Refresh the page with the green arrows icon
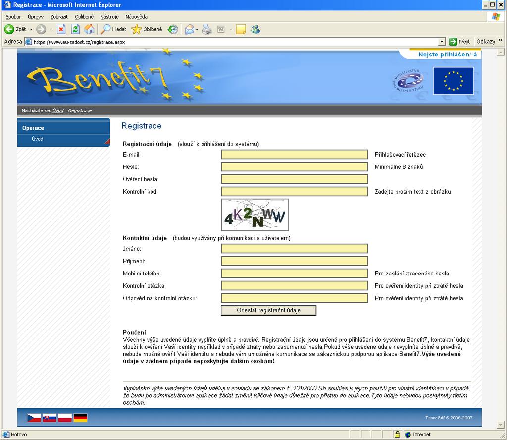The image size is (507, 440). pos(76,29)
